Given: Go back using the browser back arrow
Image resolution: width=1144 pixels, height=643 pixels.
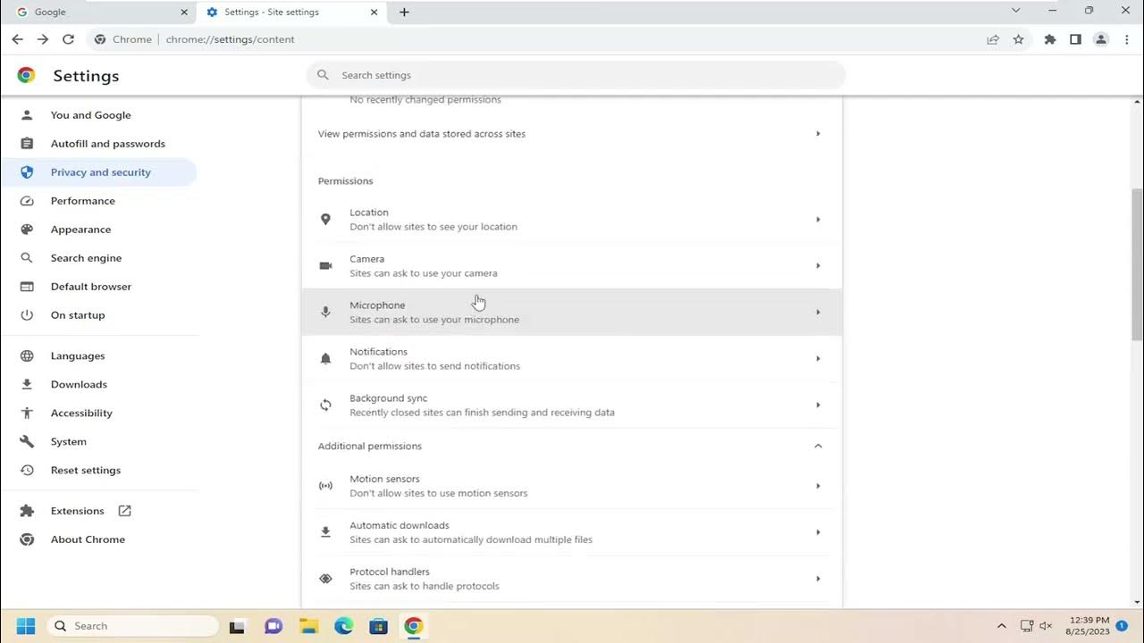Looking at the screenshot, I should (x=17, y=39).
